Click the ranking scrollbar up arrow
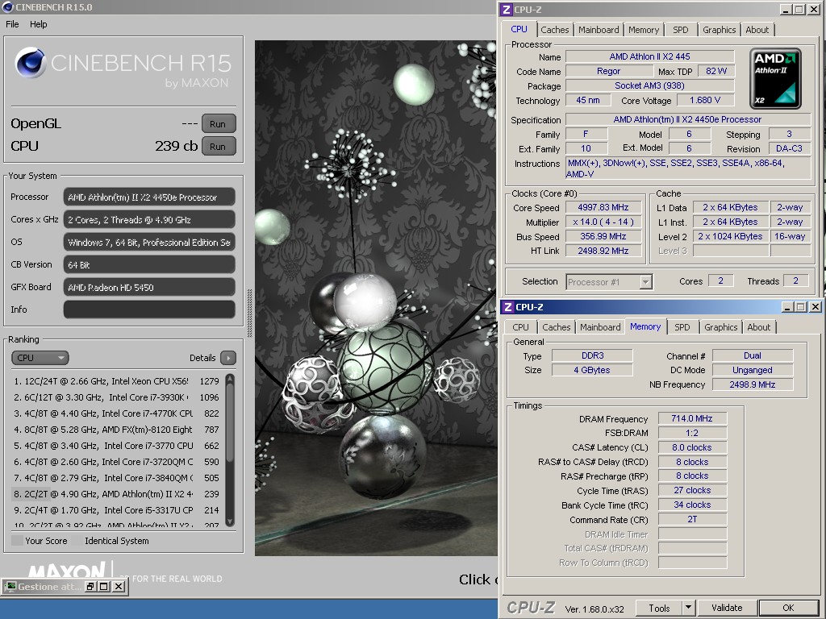 click(230, 379)
